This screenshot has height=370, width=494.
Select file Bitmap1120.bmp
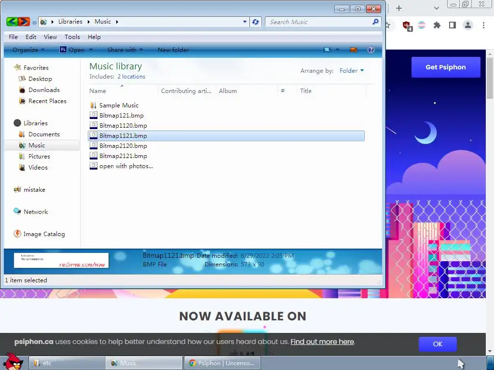click(x=123, y=126)
